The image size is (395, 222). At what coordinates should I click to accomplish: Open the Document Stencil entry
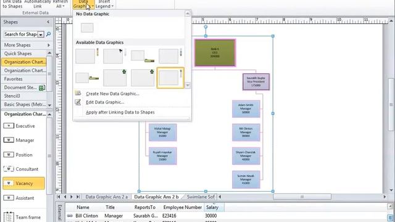point(24,88)
